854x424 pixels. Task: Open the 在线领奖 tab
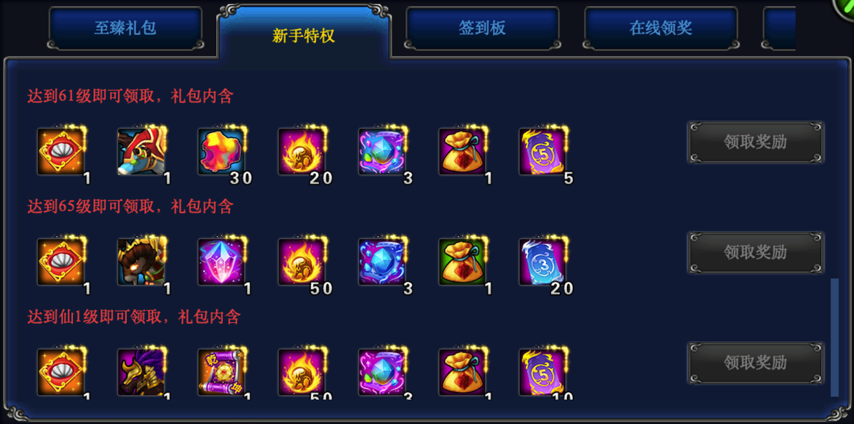tap(661, 28)
